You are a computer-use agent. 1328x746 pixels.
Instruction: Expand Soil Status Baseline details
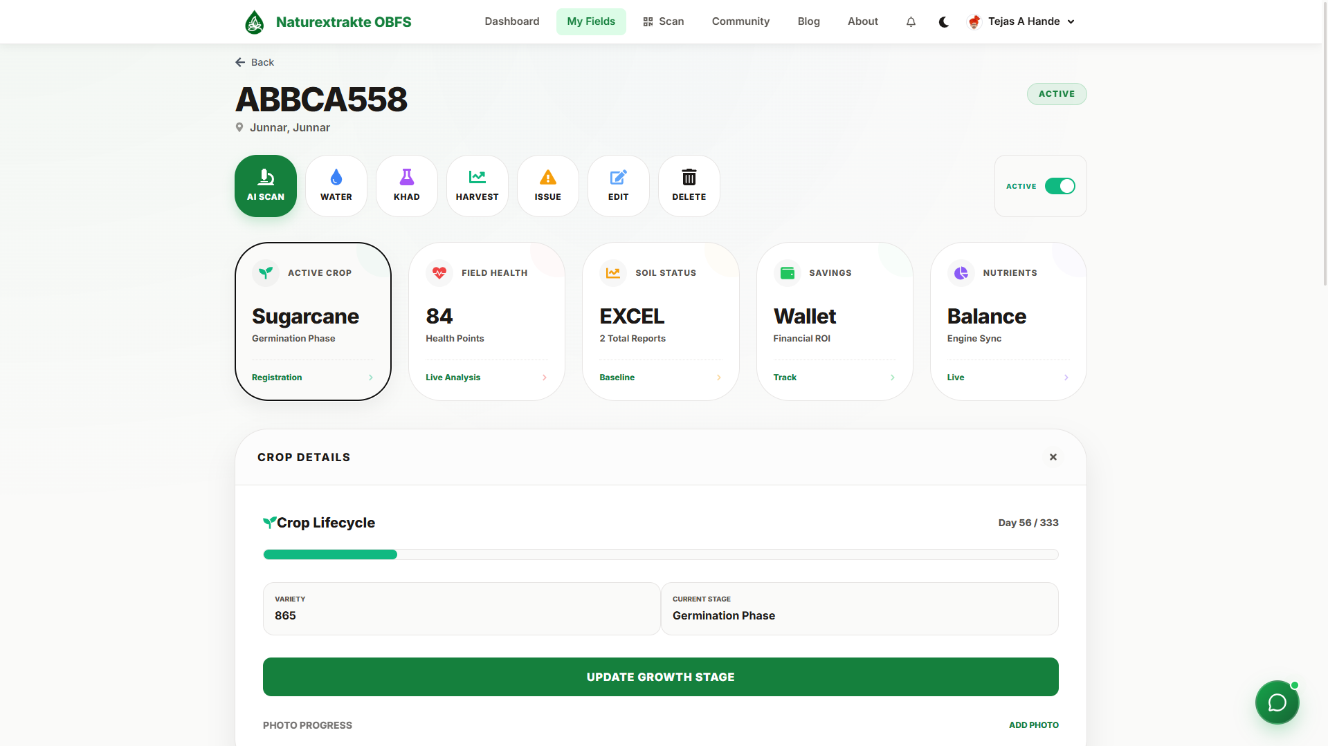(718, 377)
